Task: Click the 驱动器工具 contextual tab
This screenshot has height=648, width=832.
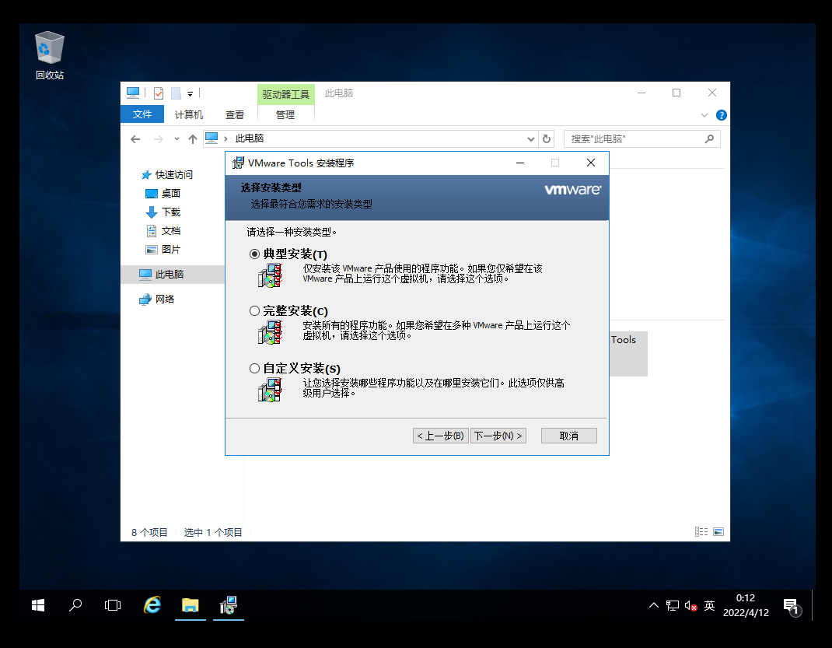Action: click(286, 94)
